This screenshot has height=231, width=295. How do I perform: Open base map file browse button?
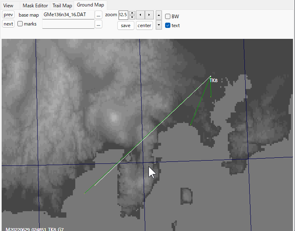(x=98, y=15)
